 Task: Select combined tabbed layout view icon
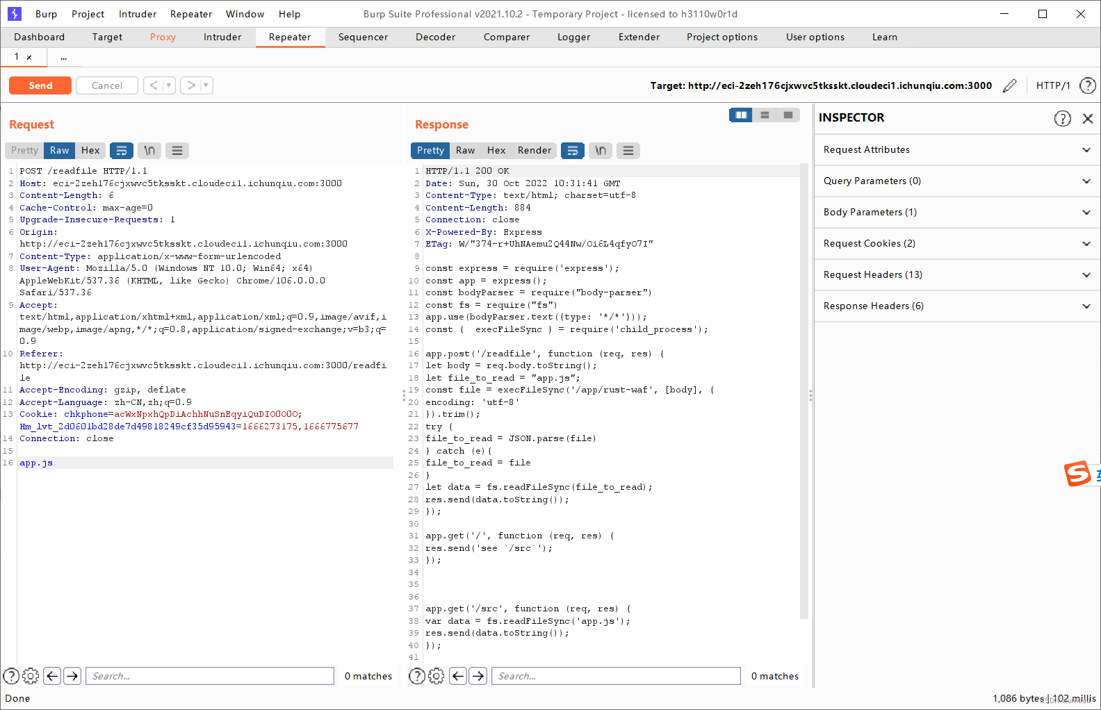[788, 115]
